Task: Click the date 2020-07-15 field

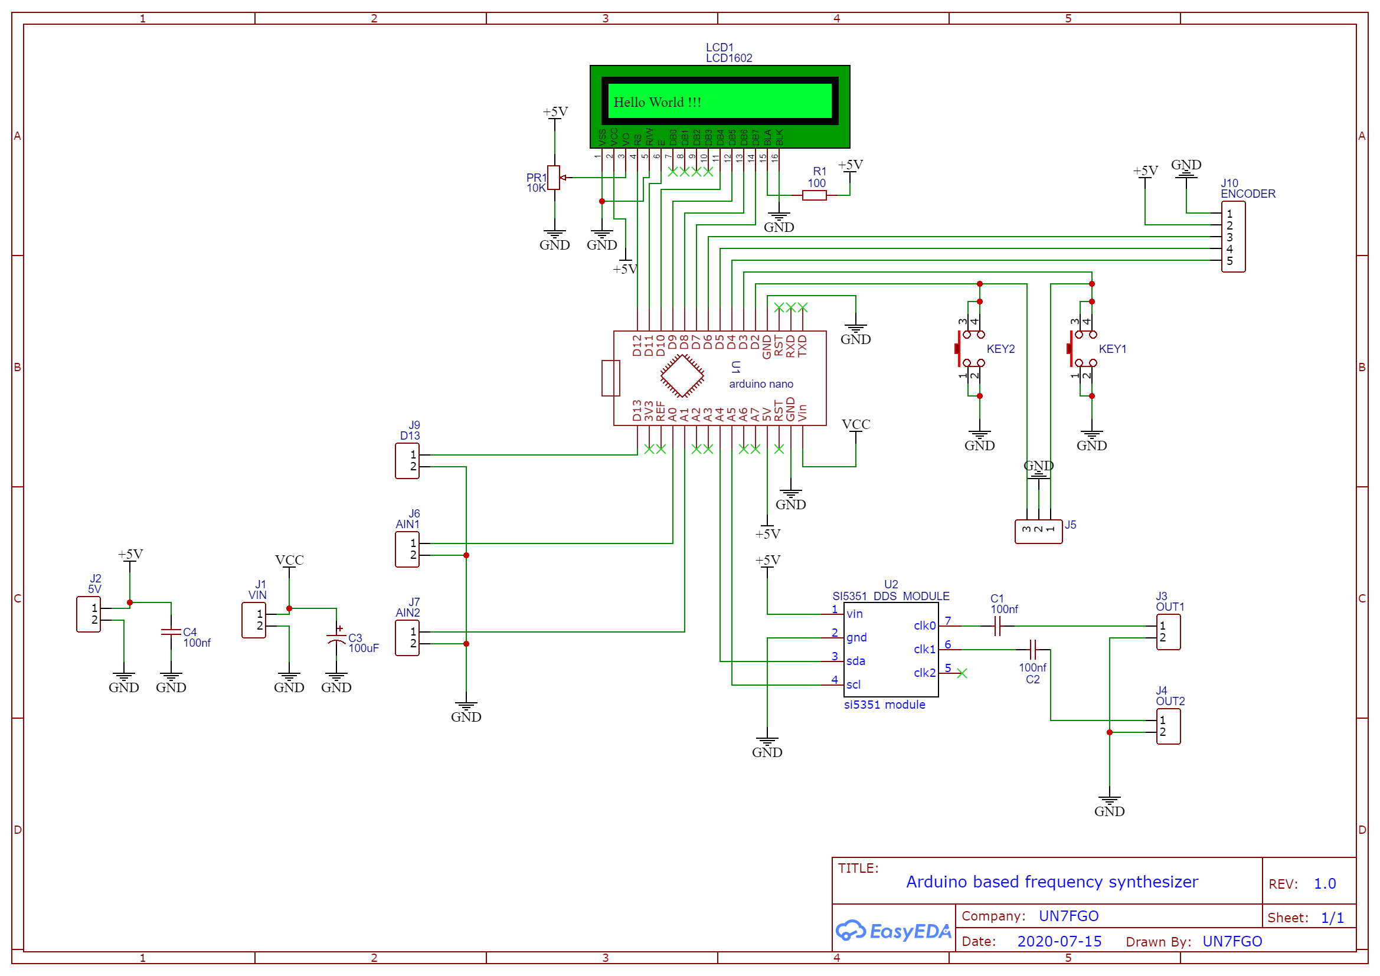Action: [1059, 941]
